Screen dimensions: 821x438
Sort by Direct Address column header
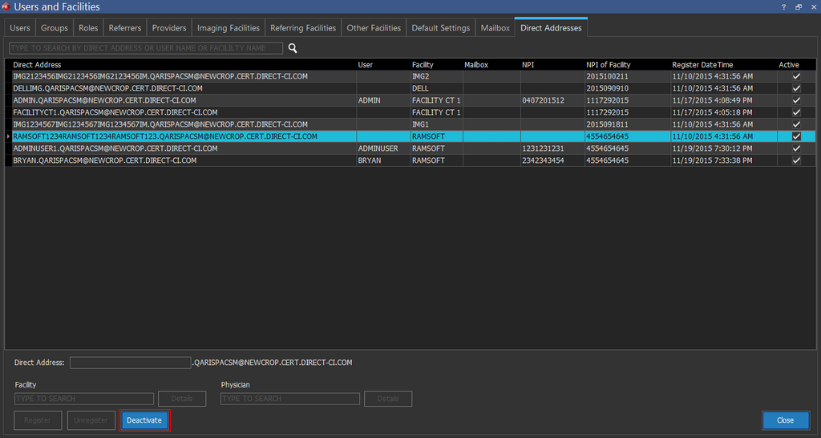coord(38,65)
